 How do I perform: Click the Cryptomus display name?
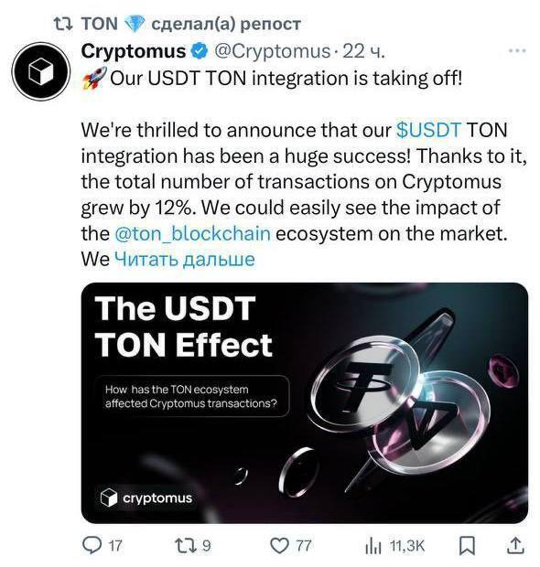pyautogui.click(x=134, y=51)
